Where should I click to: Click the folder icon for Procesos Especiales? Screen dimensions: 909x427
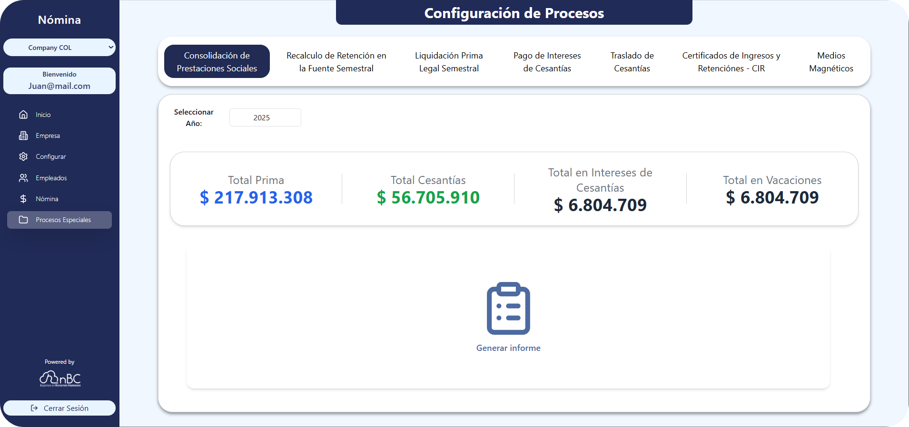click(23, 220)
